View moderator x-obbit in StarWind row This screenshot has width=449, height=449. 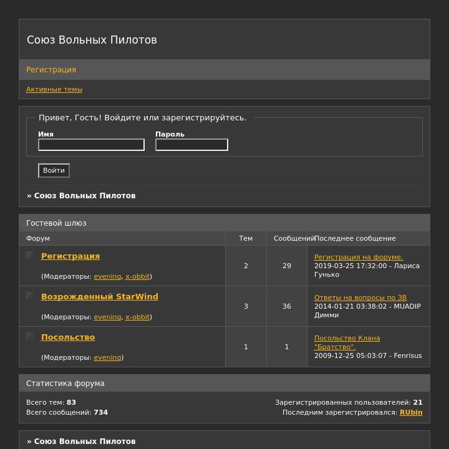pos(137,317)
